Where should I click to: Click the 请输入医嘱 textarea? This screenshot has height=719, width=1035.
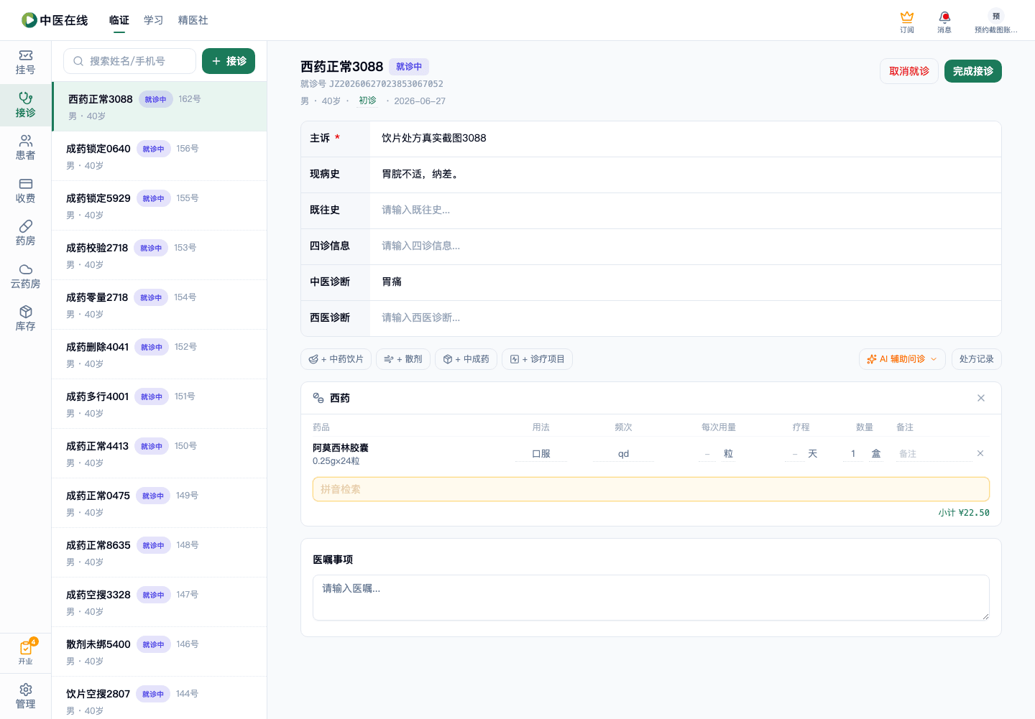pyautogui.click(x=651, y=598)
